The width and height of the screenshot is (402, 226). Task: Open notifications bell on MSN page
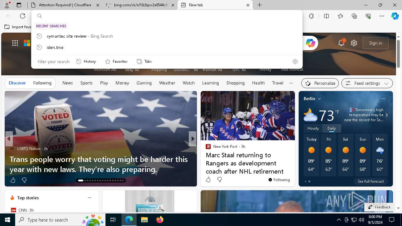point(341,43)
